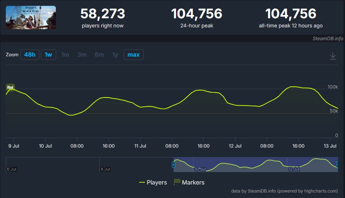Click the left navigator range handle

[x=173, y=164]
